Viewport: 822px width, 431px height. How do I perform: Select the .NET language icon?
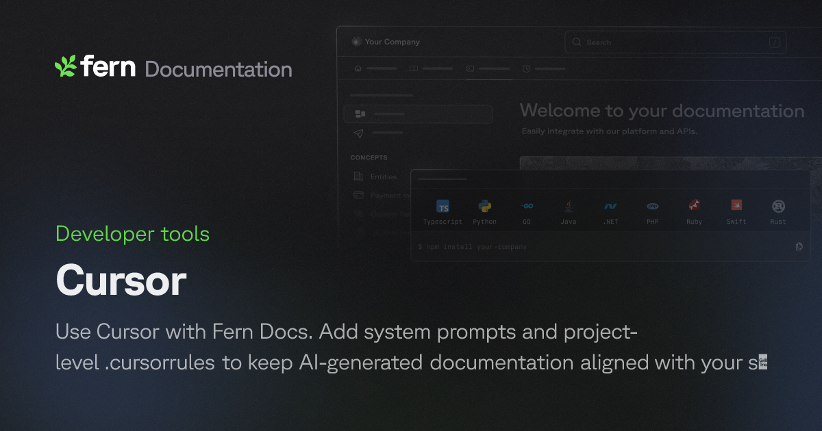click(610, 206)
